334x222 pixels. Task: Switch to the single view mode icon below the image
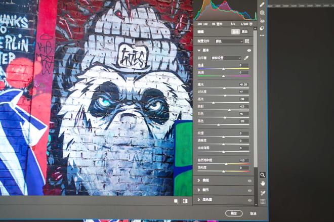[176, 201]
